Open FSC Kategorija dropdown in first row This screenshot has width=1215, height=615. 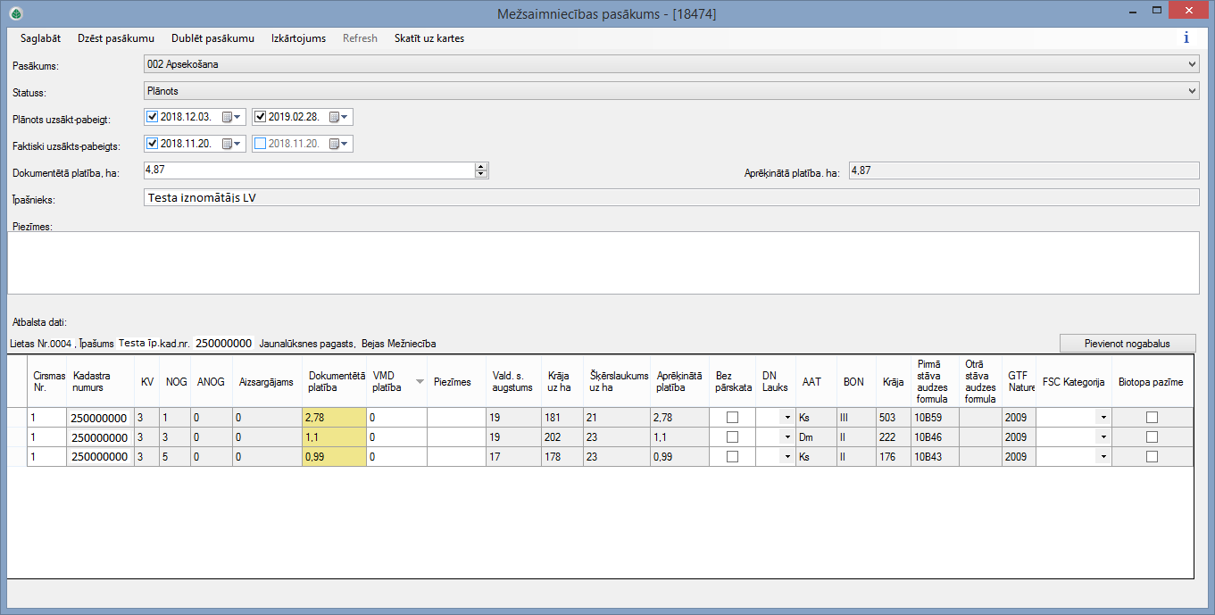point(1103,417)
